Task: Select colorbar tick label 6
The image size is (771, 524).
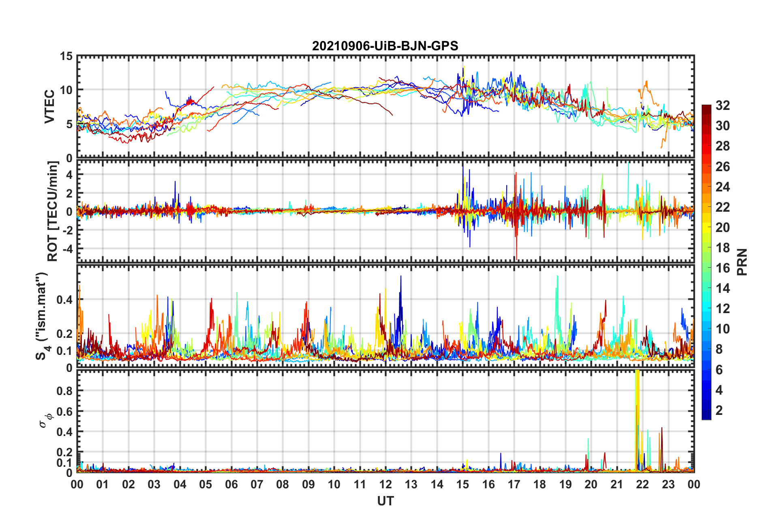Action: [719, 369]
